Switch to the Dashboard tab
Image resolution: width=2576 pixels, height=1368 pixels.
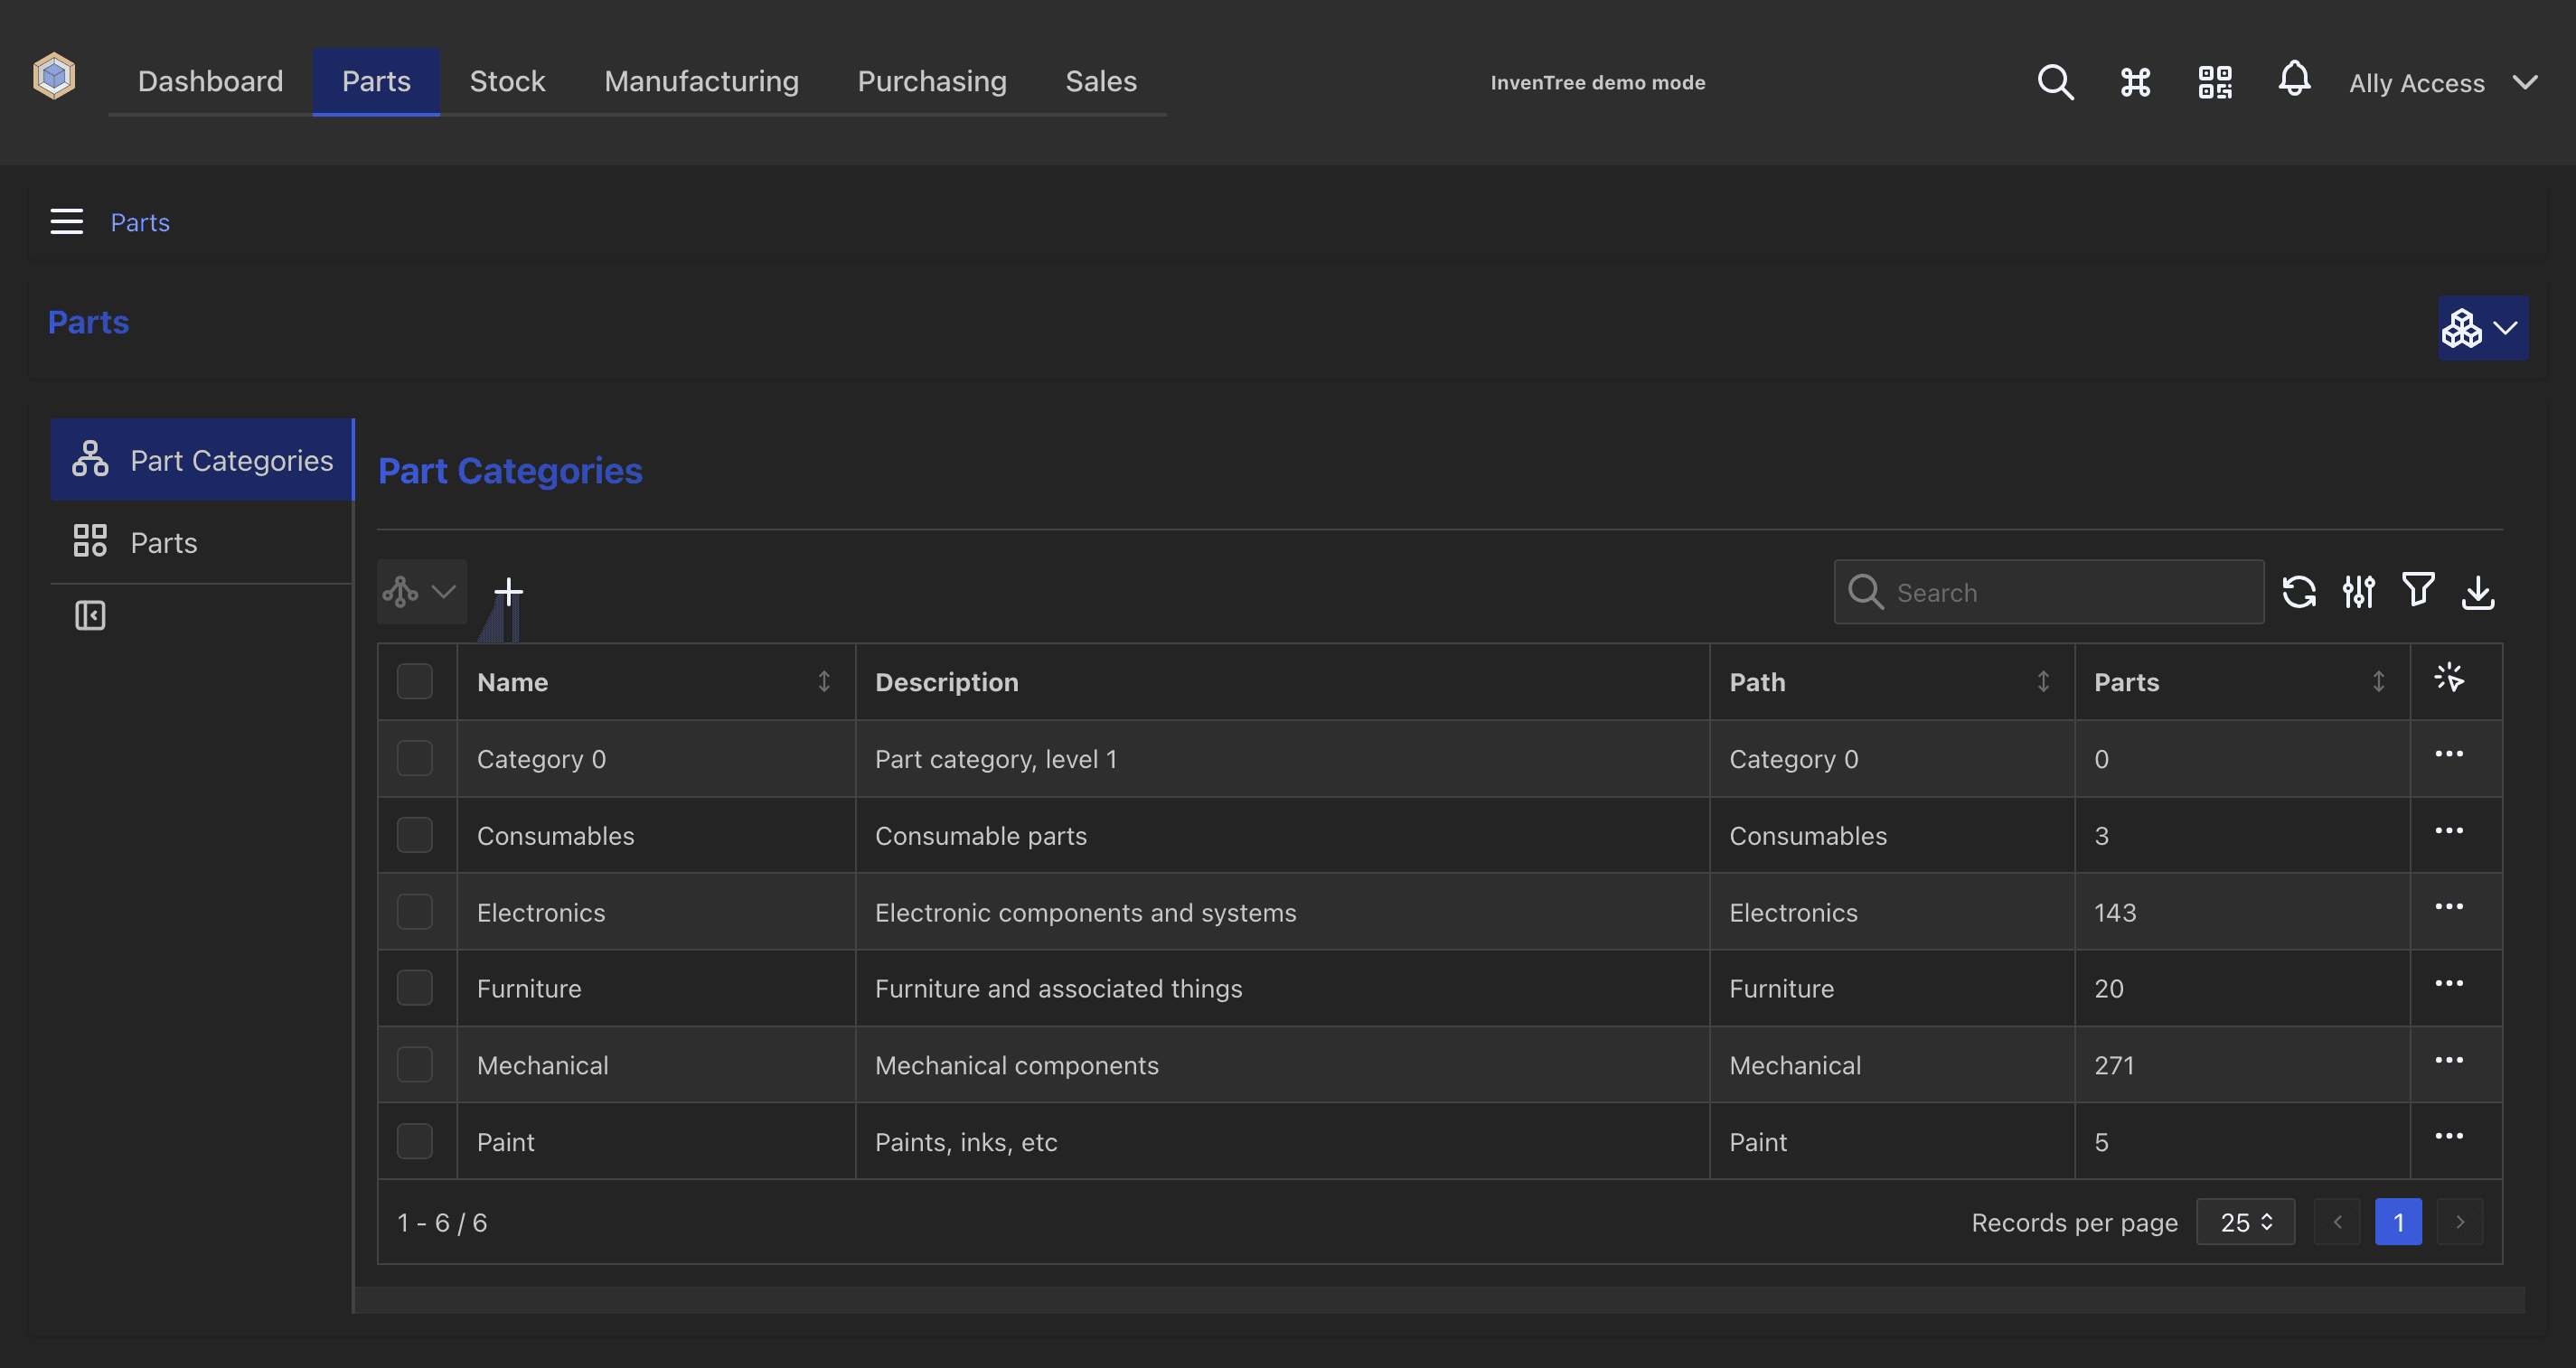[210, 81]
